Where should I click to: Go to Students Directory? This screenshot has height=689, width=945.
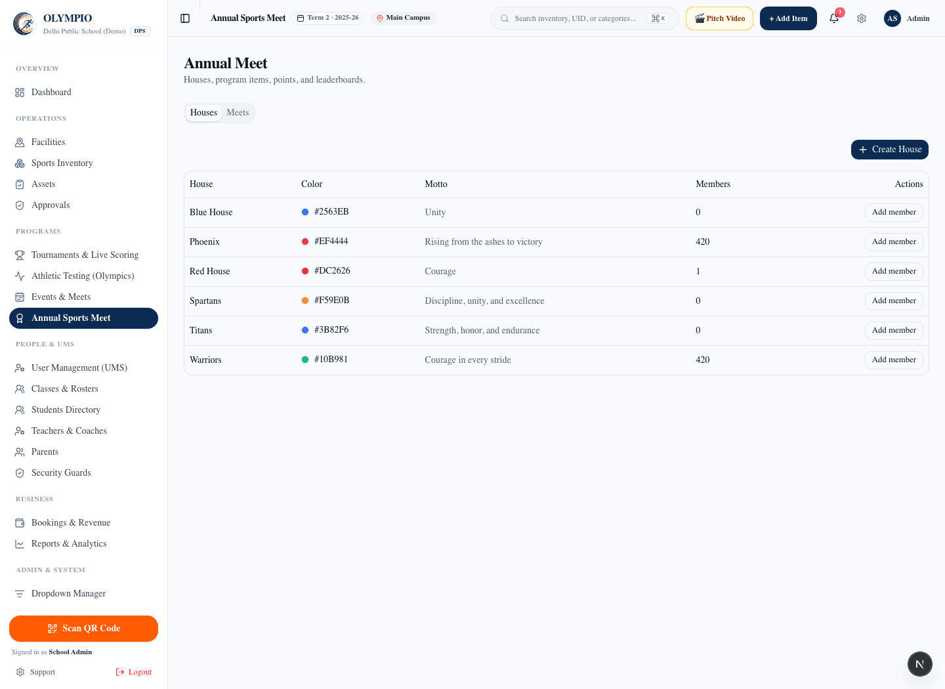coord(83,410)
